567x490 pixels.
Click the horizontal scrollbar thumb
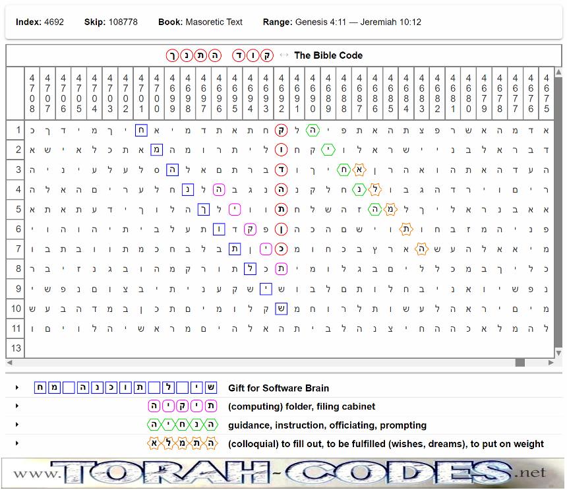(x=520, y=363)
